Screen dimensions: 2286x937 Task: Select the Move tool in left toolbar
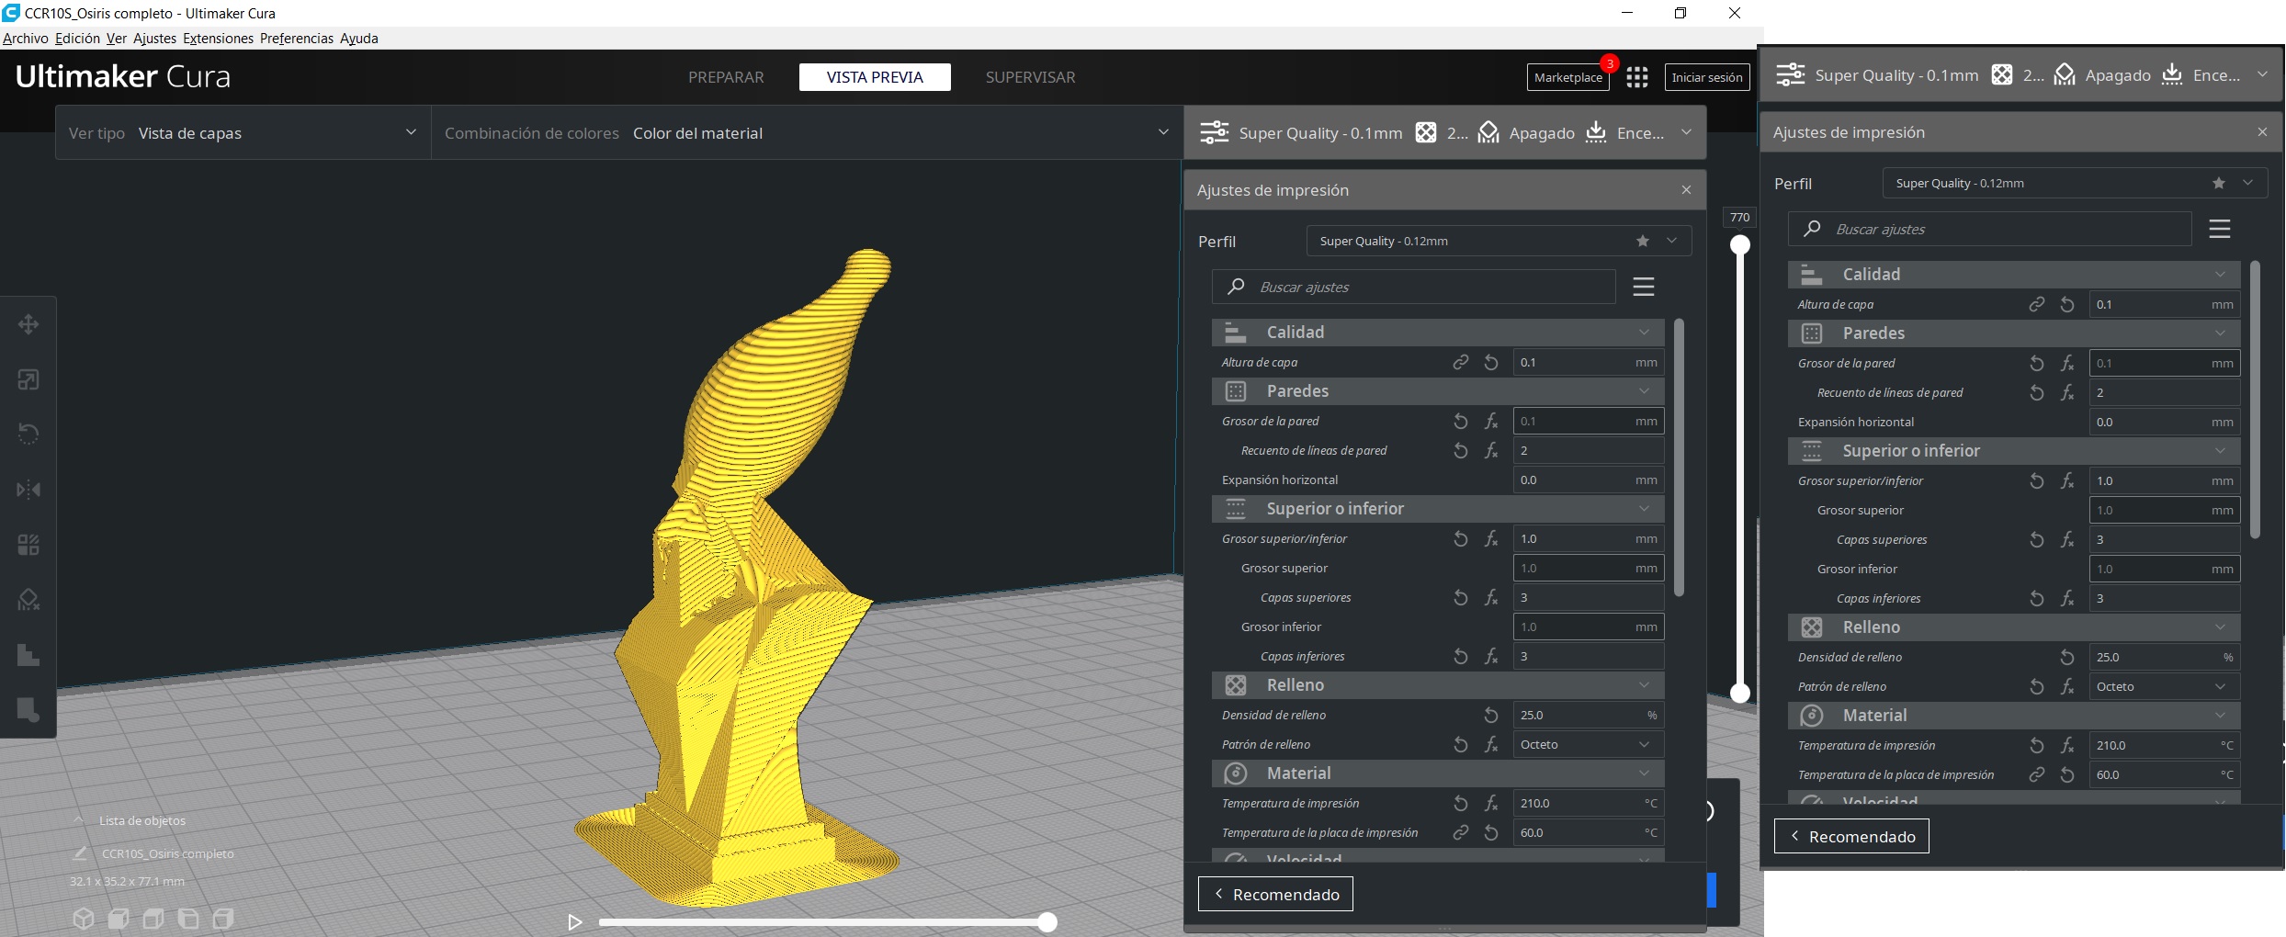28,324
